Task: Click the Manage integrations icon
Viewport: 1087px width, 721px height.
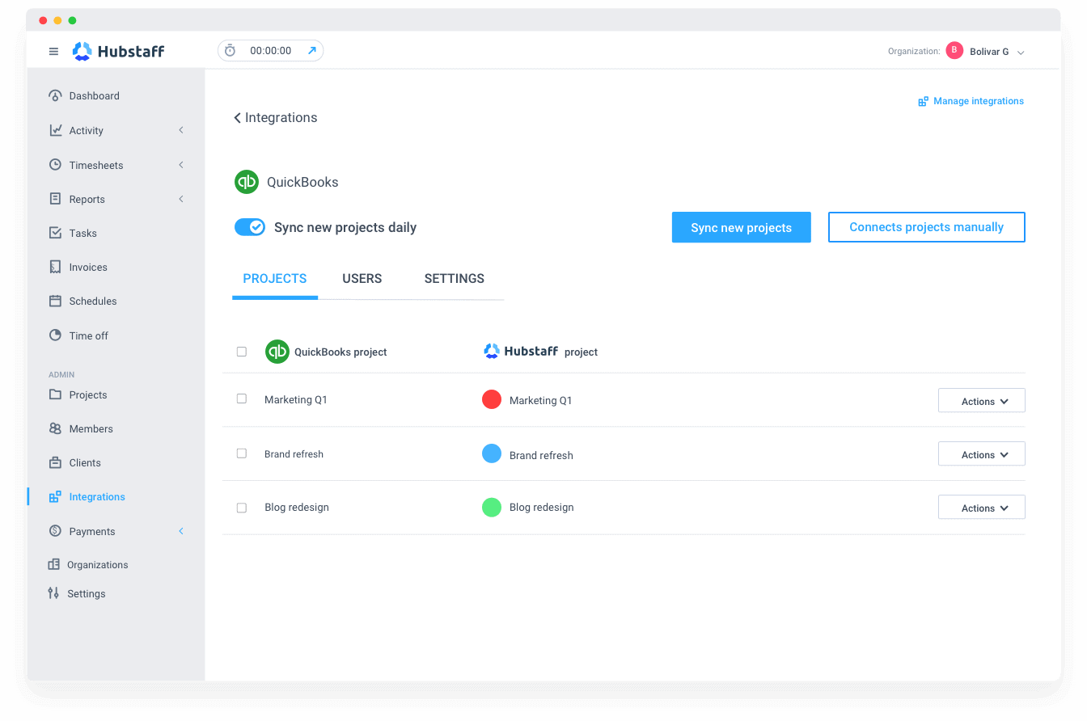Action: click(923, 102)
